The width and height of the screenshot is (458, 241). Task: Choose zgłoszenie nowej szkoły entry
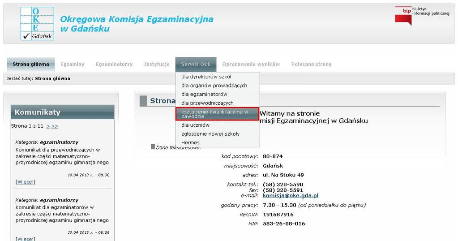pyautogui.click(x=217, y=134)
